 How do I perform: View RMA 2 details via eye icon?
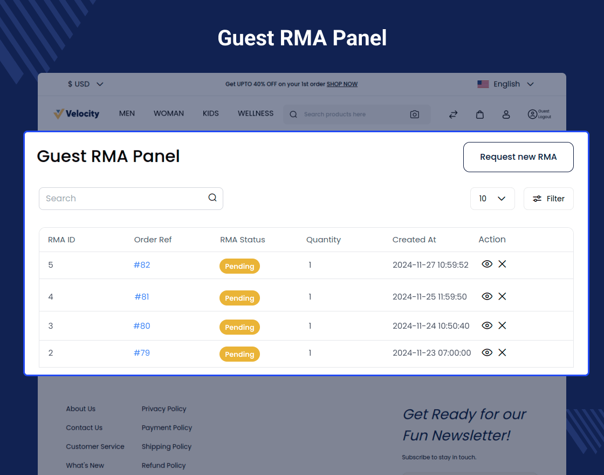[x=487, y=352]
